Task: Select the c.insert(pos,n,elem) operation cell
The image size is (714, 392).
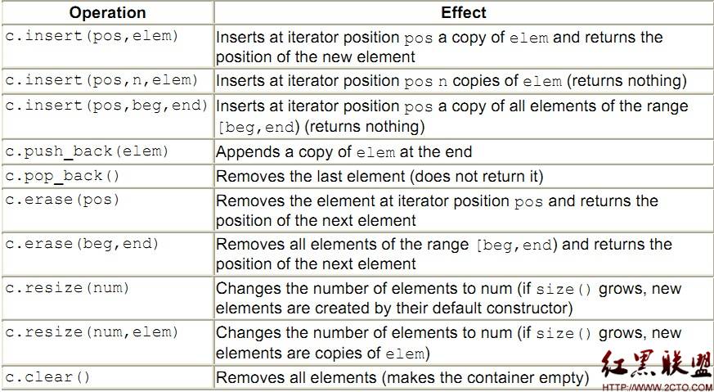Action: pyautogui.click(x=107, y=81)
